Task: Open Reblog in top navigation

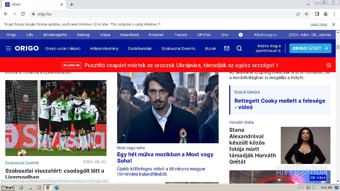Action: point(83,35)
